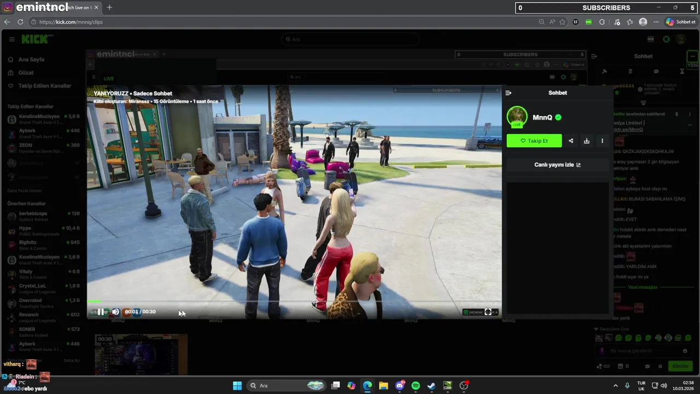
Task: Open Takip Edilen Kanallar in sidebar
Action: (x=45, y=86)
